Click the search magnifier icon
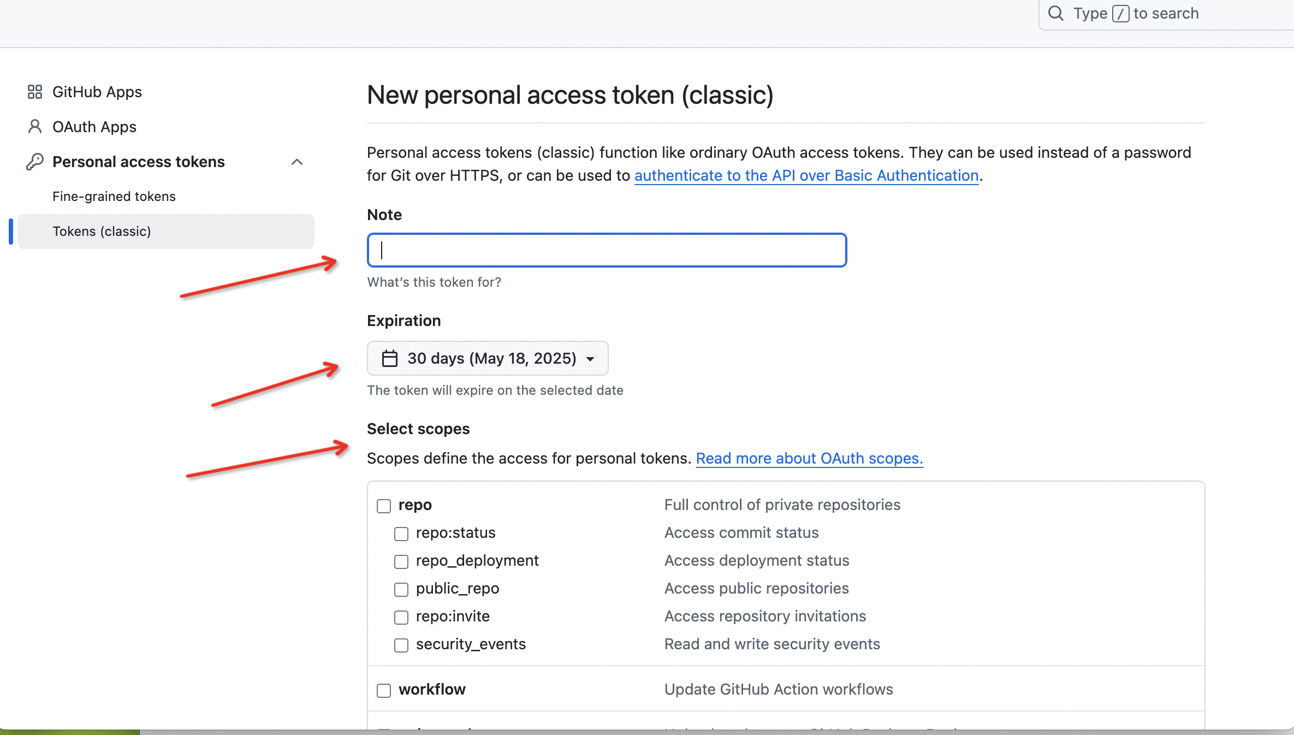Image resolution: width=1294 pixels, height=735 pixels. point(1056,13)
